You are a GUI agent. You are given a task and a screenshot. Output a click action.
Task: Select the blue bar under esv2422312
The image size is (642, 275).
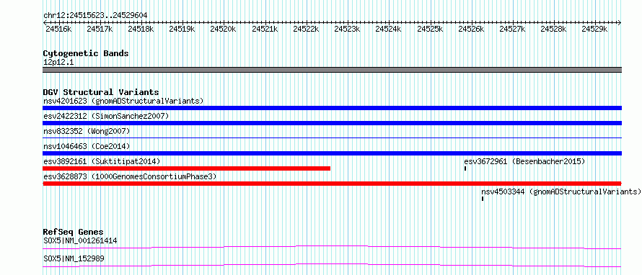coord(332,123)
